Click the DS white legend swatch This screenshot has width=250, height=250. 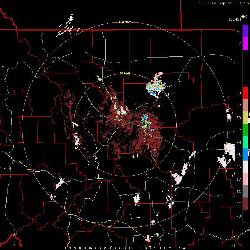click(245, 167)
